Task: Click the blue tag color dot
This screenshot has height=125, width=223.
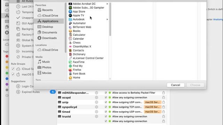Action: [7, 79]
